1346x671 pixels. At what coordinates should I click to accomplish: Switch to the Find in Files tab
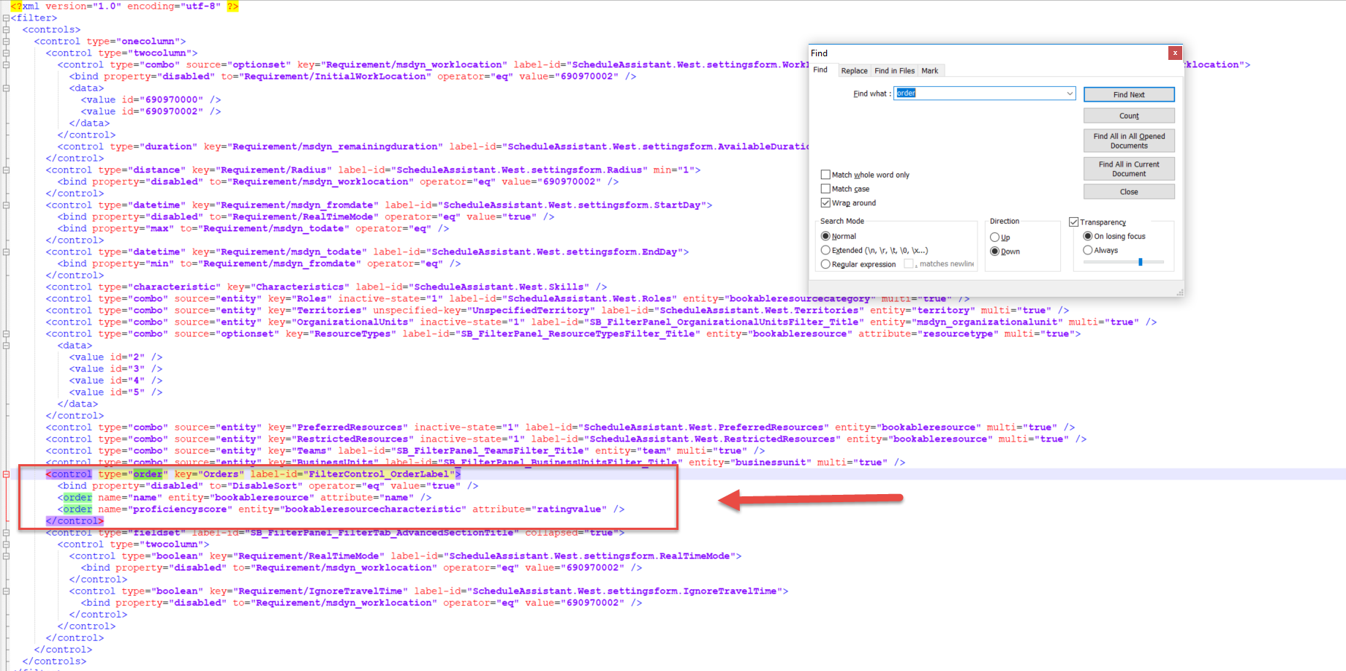pos(894,70)
